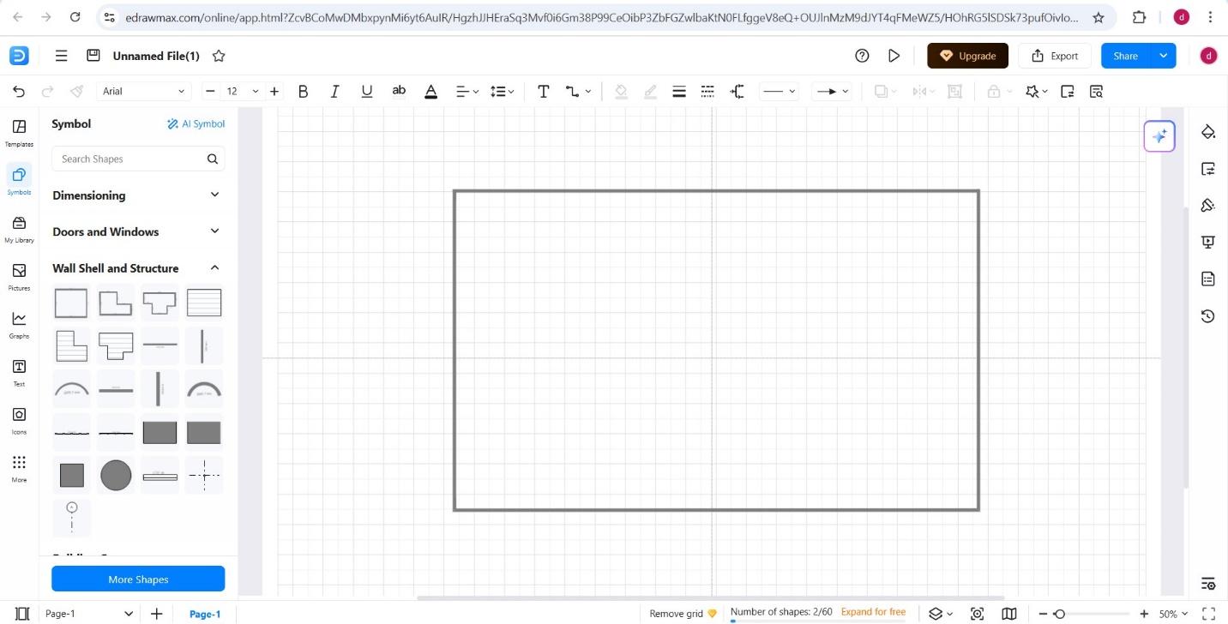Open the version history clock icon

(1208, 316)
